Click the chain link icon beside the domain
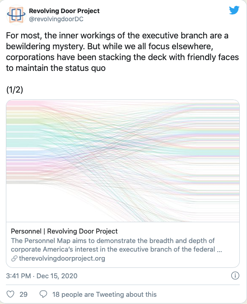The width and height of the screenshot is (247, 304). tap(14, 258)
